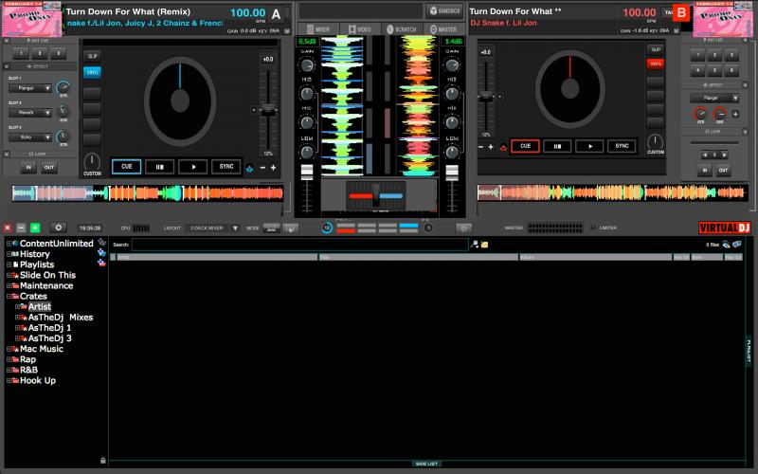Set loop OUT point on deck A
This screenshot has height=474, width=758.
click(49, 168)
